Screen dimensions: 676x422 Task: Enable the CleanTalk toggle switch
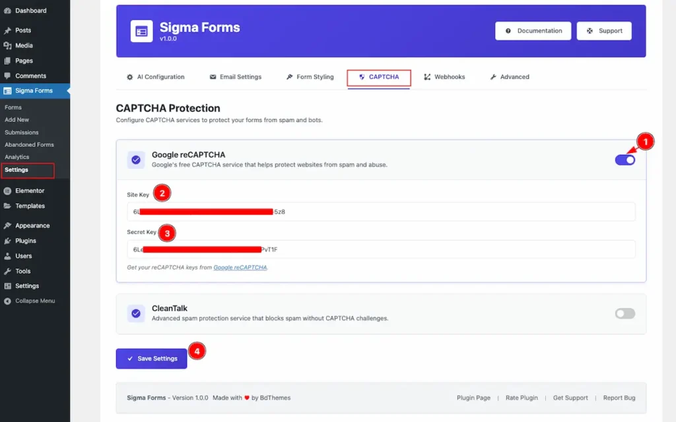[625, 313]
